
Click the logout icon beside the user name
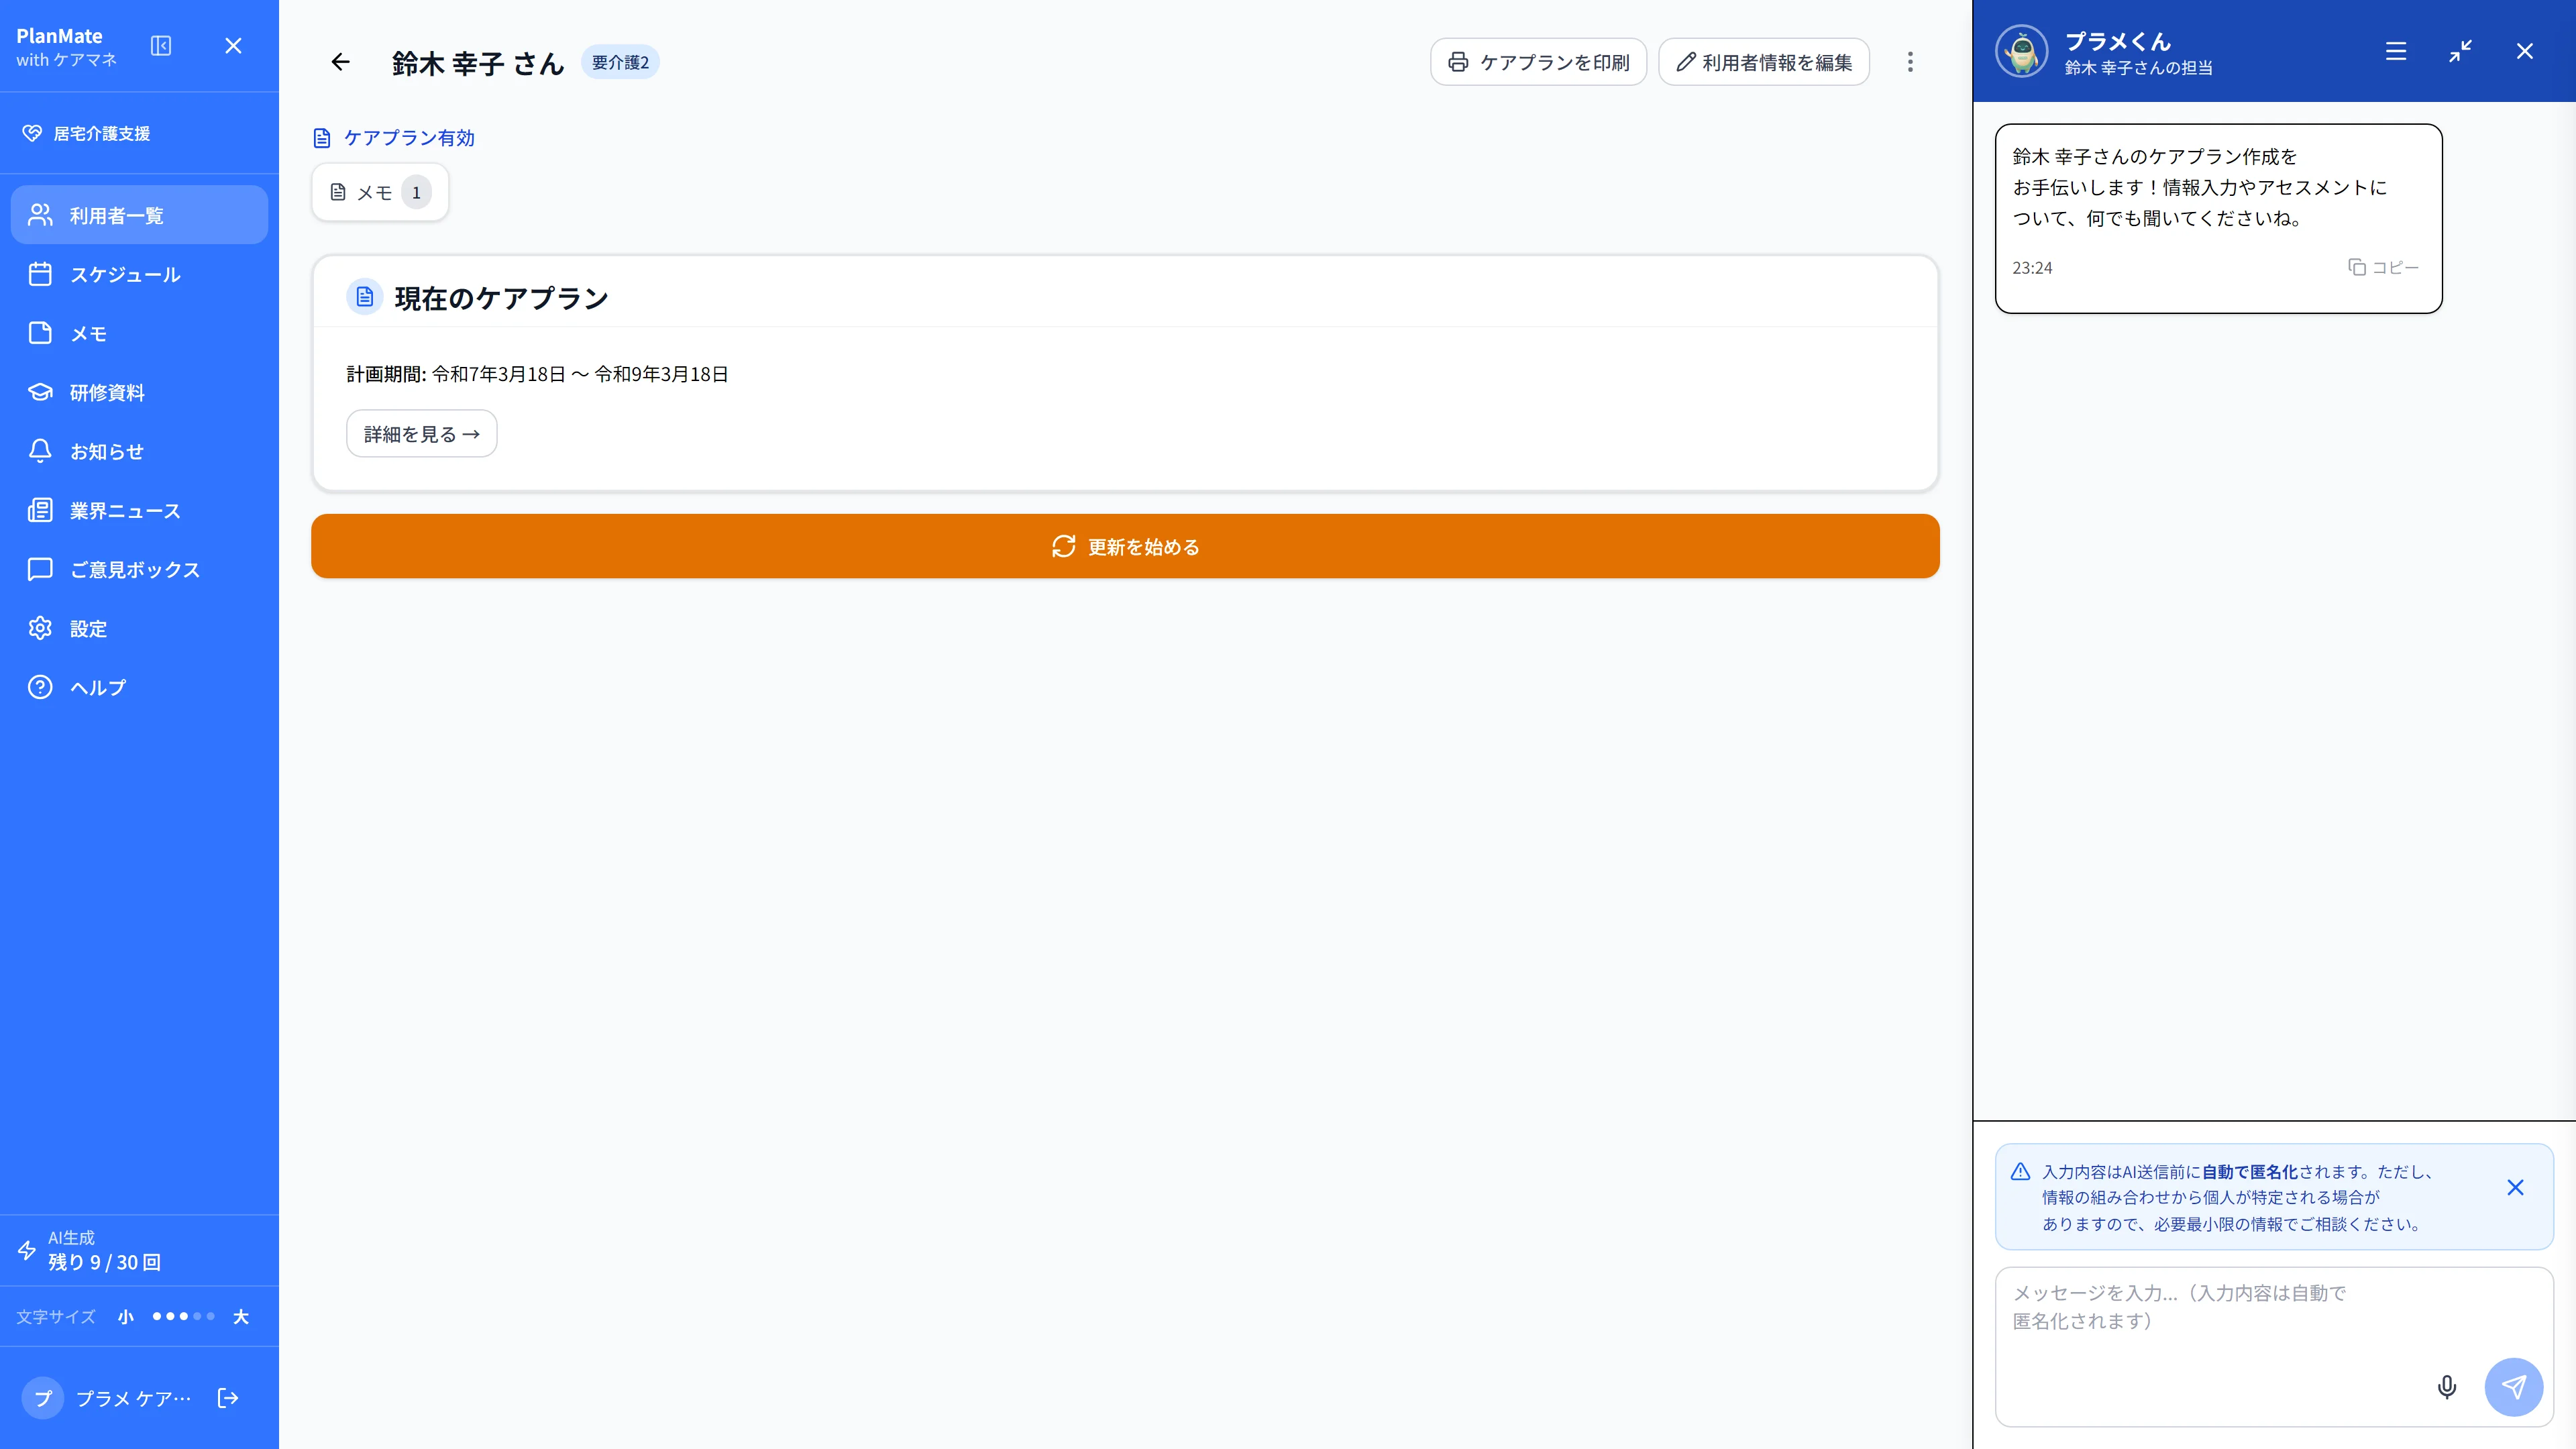pos(228,1398)
